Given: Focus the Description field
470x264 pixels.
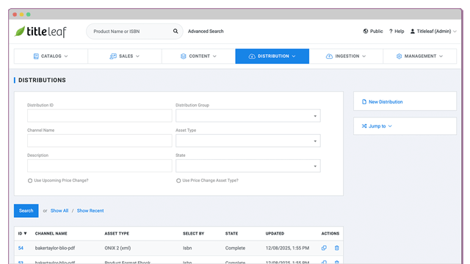Looking at the screenshot, I should pos(100,166).
